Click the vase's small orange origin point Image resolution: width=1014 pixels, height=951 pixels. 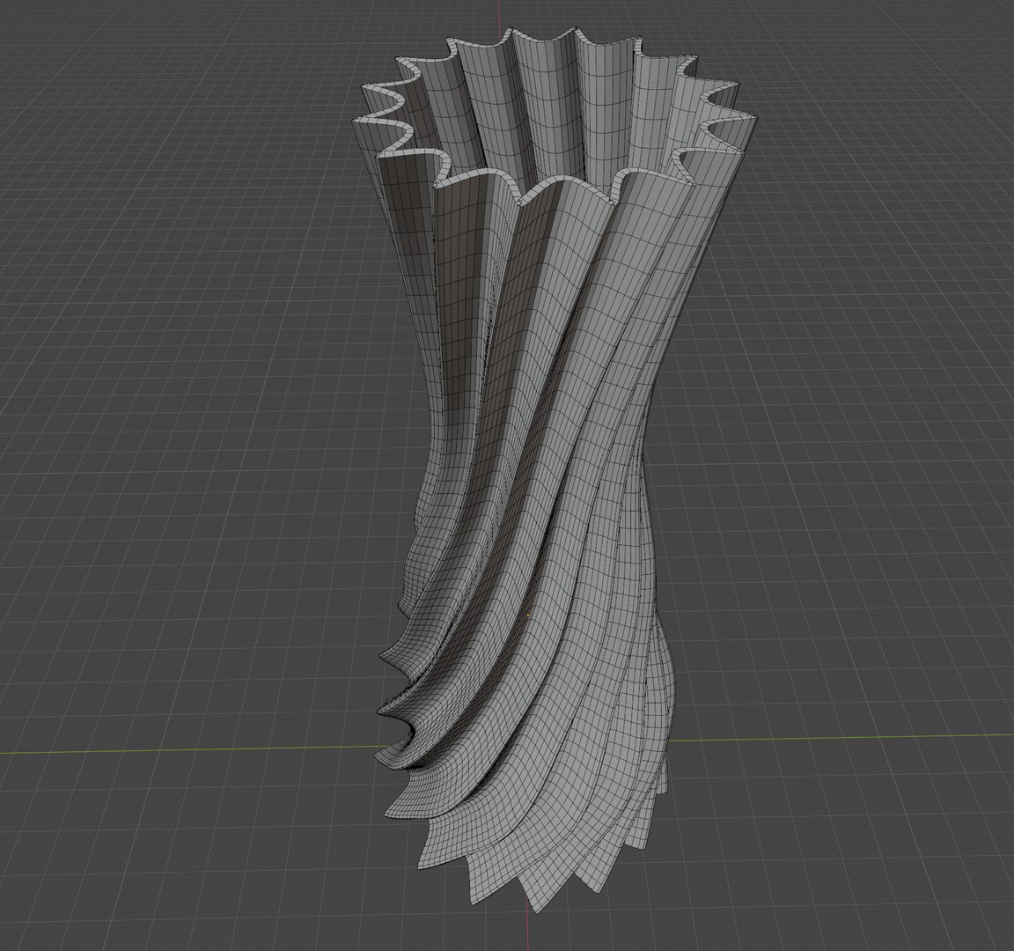(528, 616)
